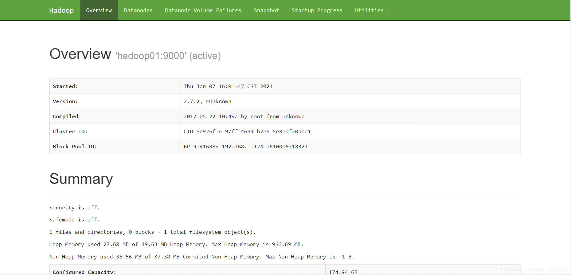Click the 'Safemode is off.' line

click(x=74, y=220)
